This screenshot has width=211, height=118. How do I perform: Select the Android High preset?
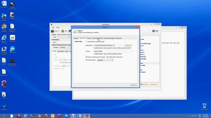coord(143,59)
